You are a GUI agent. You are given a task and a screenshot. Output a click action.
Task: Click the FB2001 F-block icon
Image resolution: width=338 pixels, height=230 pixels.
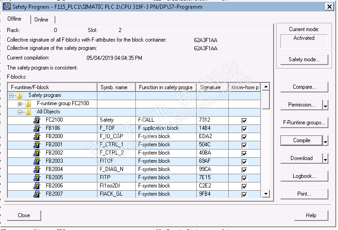[37, 144]
